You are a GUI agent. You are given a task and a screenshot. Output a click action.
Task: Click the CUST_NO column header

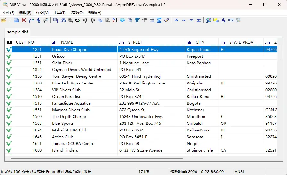click(28, 42)
